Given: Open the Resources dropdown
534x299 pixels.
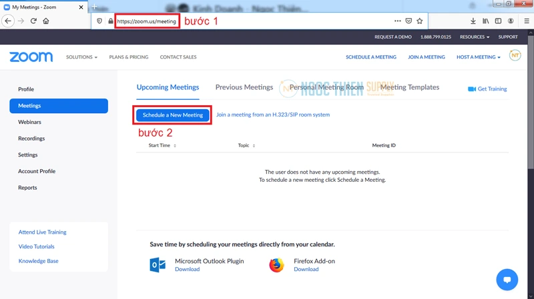Looking at the screenshot, I should click(x=474, y=37).
